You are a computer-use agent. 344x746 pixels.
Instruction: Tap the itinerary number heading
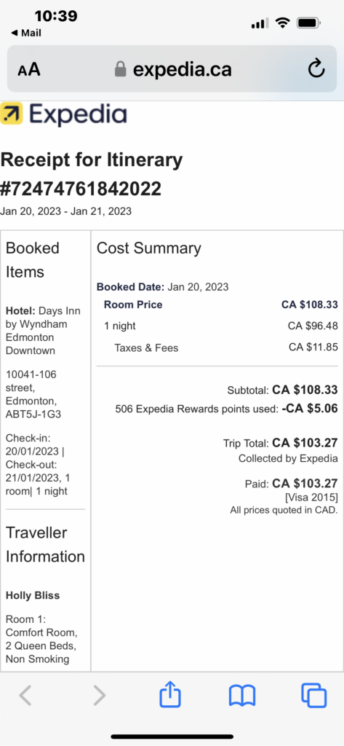[x=81, y=189]
